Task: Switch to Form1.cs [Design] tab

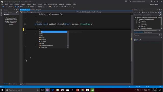Action: (35, 10)
